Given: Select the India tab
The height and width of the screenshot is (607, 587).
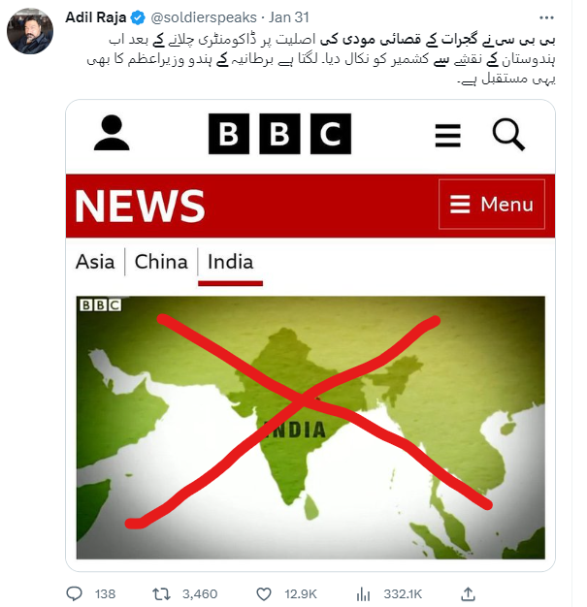Looking at the screenshot, I should pos(230,262).
